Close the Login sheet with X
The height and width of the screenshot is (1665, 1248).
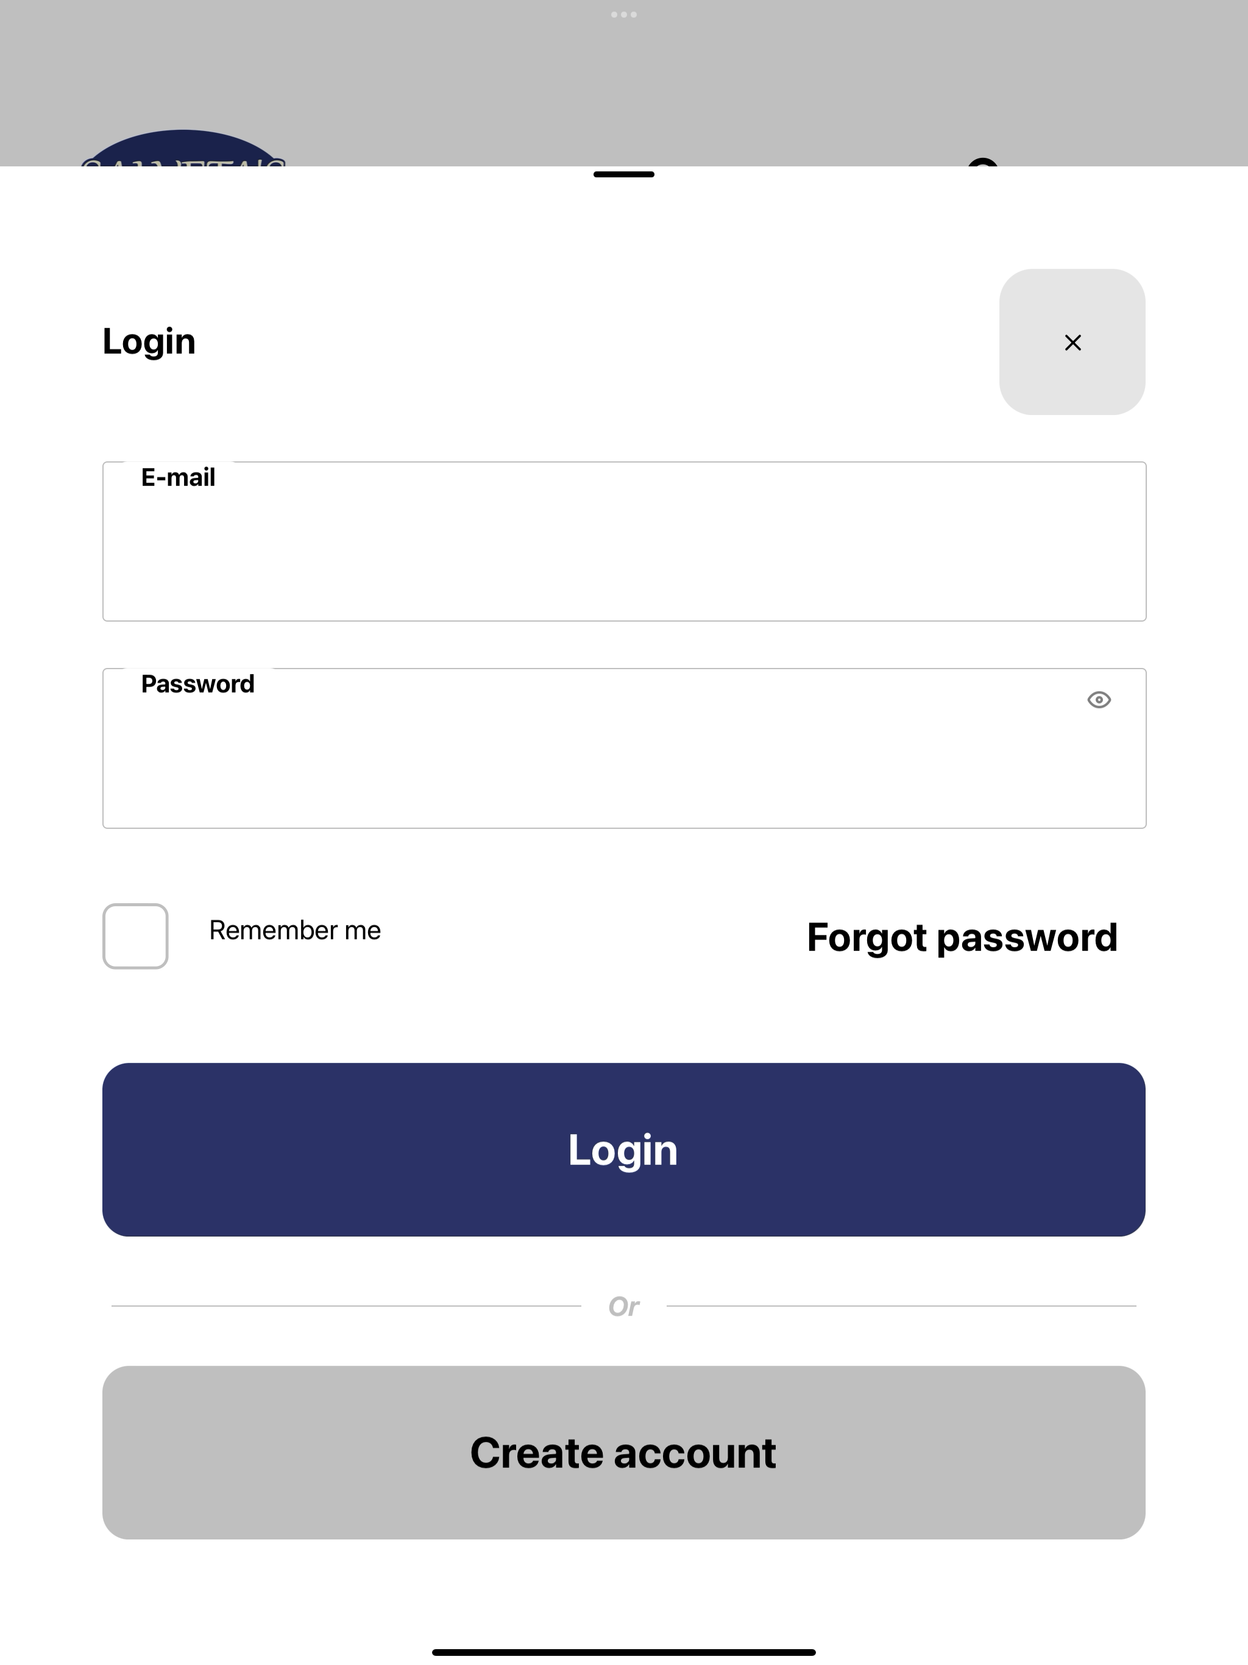click(1072, 343)
